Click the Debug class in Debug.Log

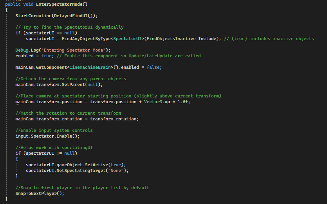22,50
